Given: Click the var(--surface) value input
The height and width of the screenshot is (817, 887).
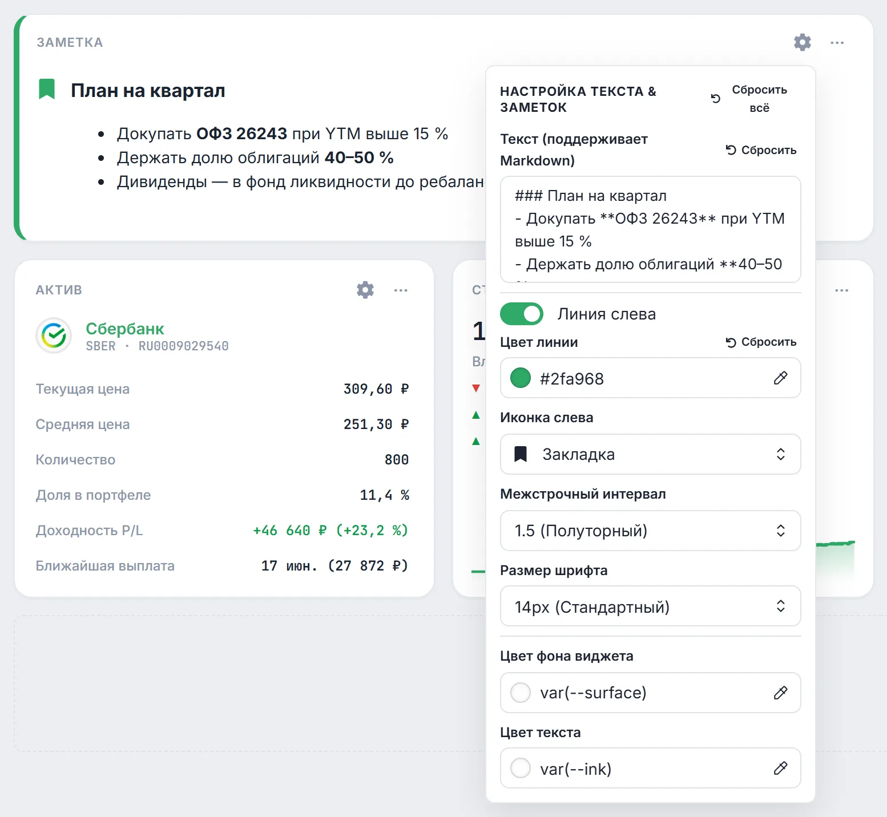Looking at the screenshot, I should [651, 693].
